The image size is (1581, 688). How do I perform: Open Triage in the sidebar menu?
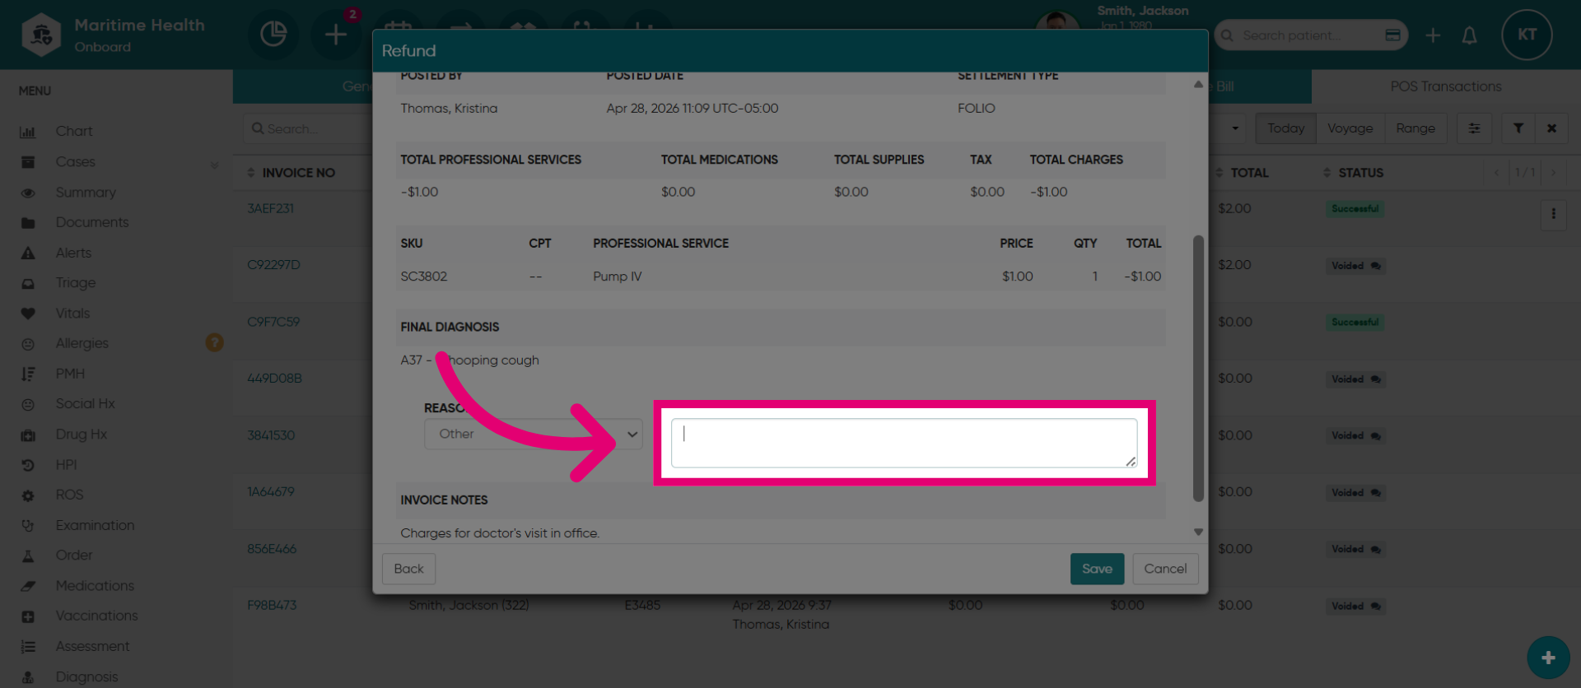(76, 283)
